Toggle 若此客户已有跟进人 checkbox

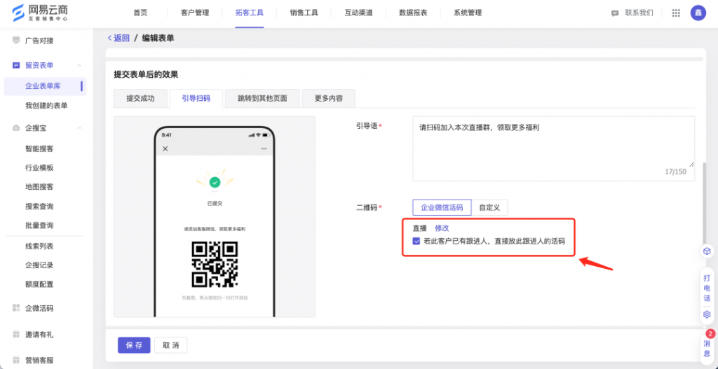coord(416,241)
